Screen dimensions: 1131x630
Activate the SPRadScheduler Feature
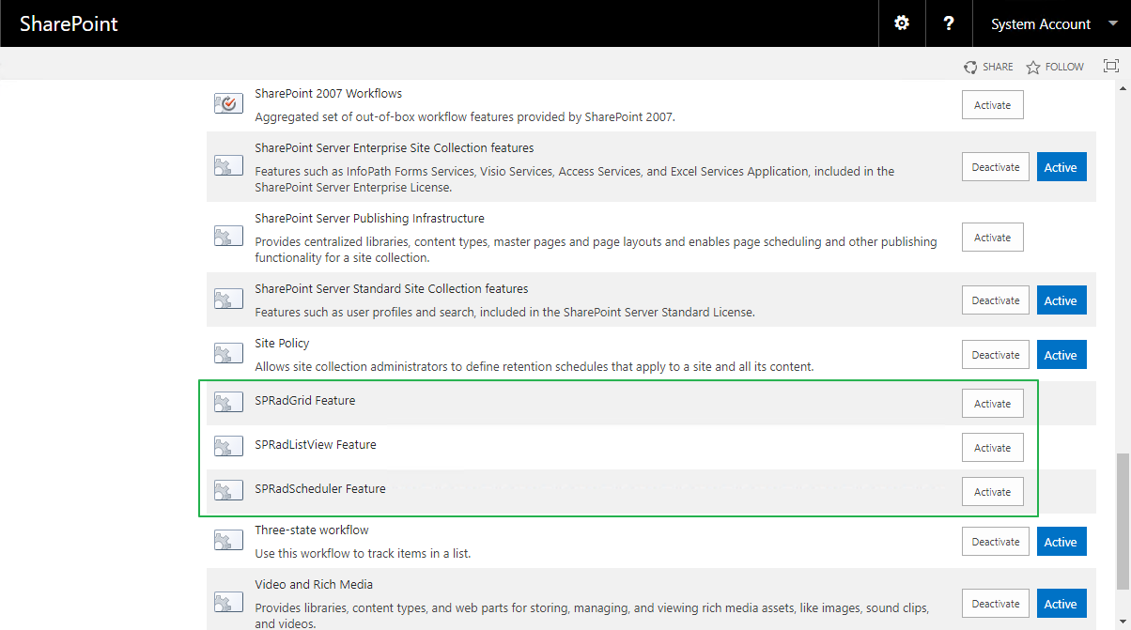[992, 492]
